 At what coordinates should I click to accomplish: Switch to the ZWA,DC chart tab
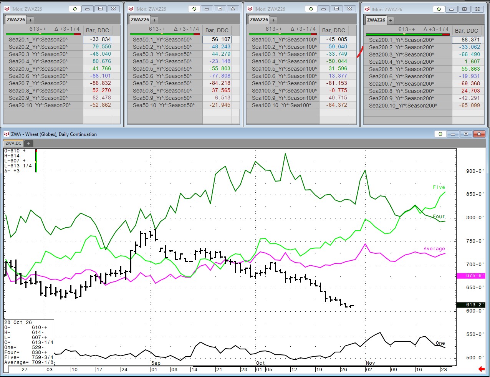point(13,143)
